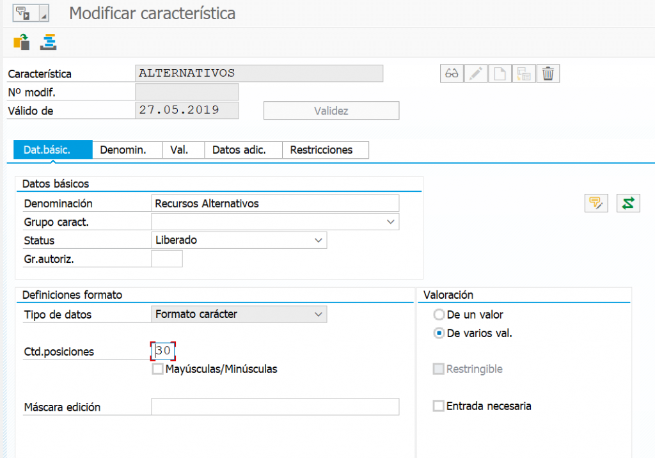
Task: Open the Status dropdown showing Liberado
Action: click(319, 241)
